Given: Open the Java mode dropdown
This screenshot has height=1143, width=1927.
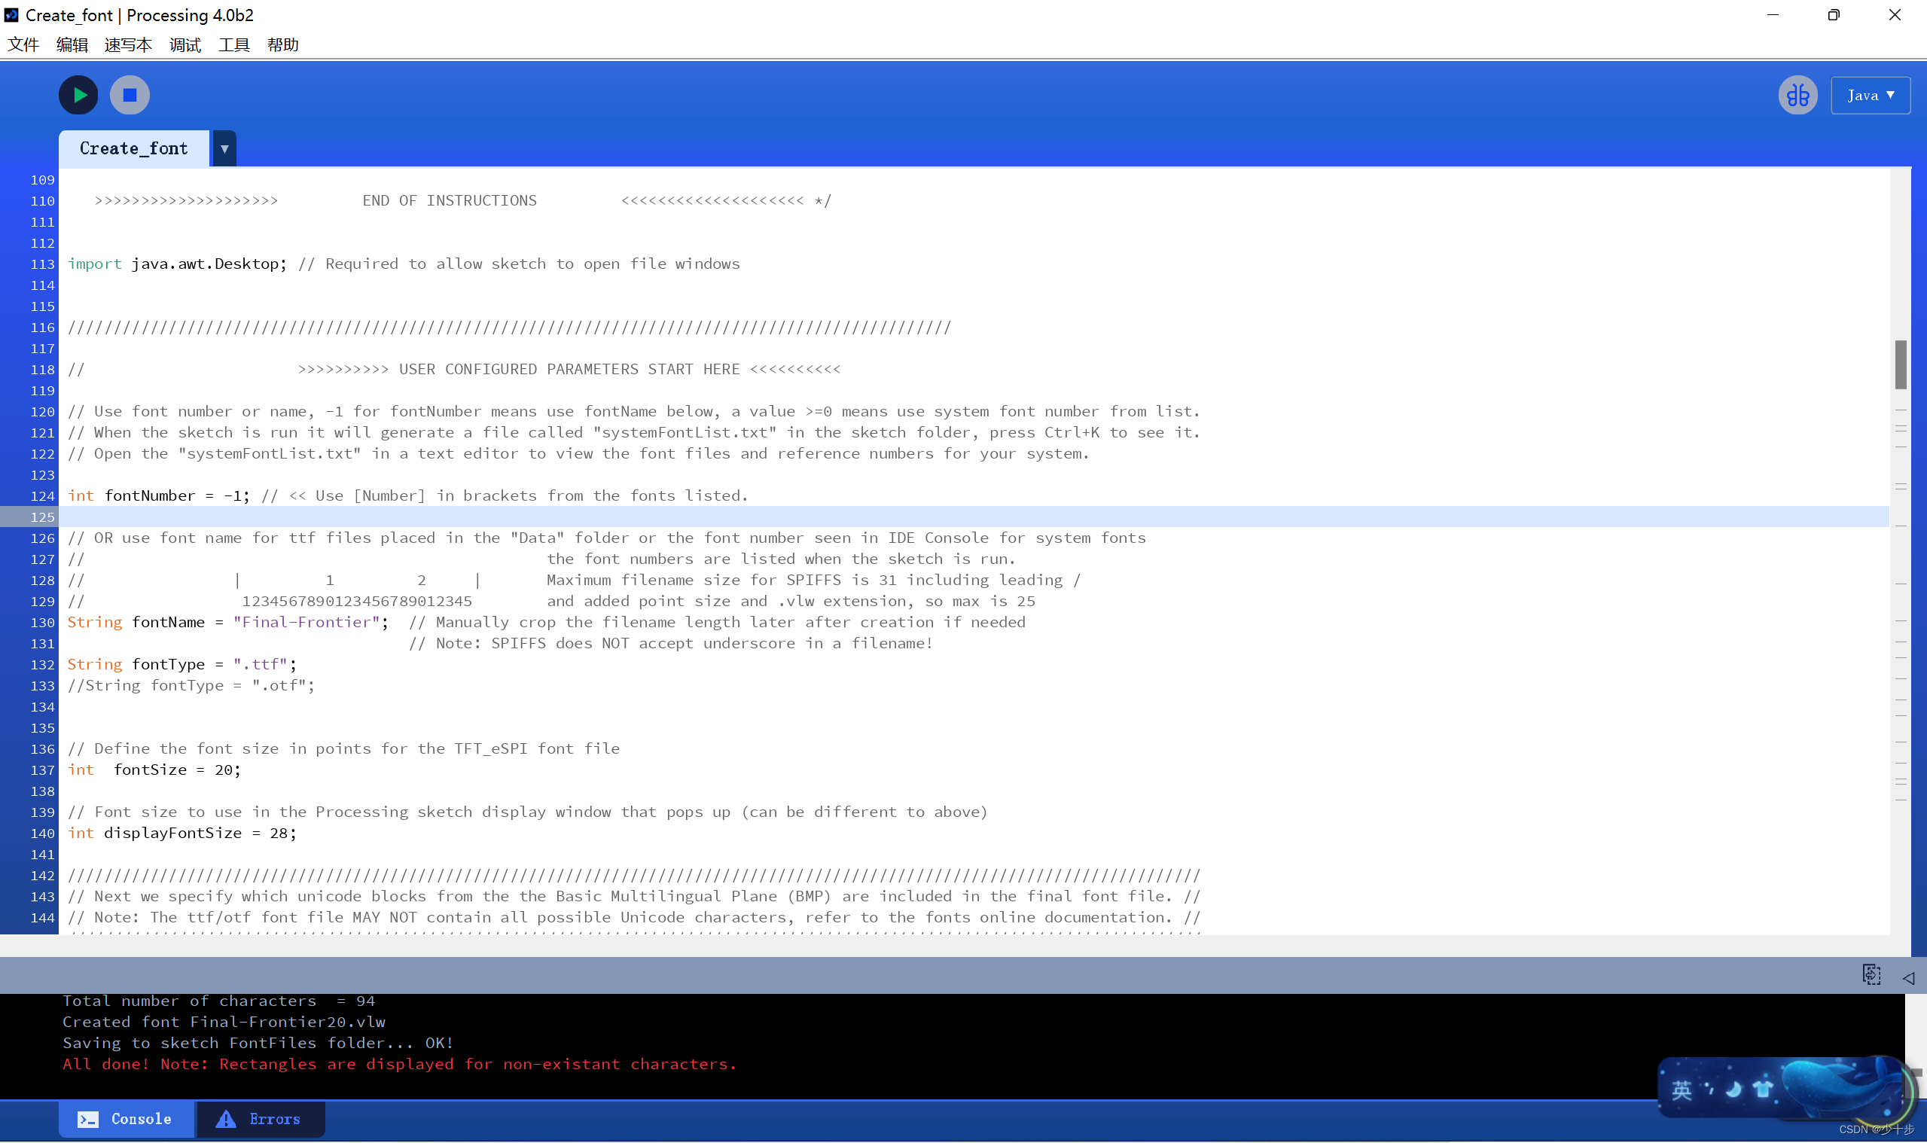Looking at the screenshot, I should (x=1870, y=96).
